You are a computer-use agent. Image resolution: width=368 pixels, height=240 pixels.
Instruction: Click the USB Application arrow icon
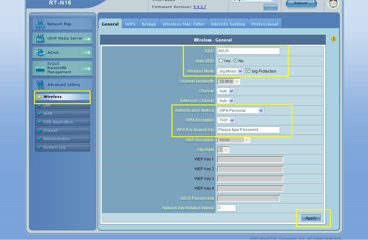click(40, 122)
